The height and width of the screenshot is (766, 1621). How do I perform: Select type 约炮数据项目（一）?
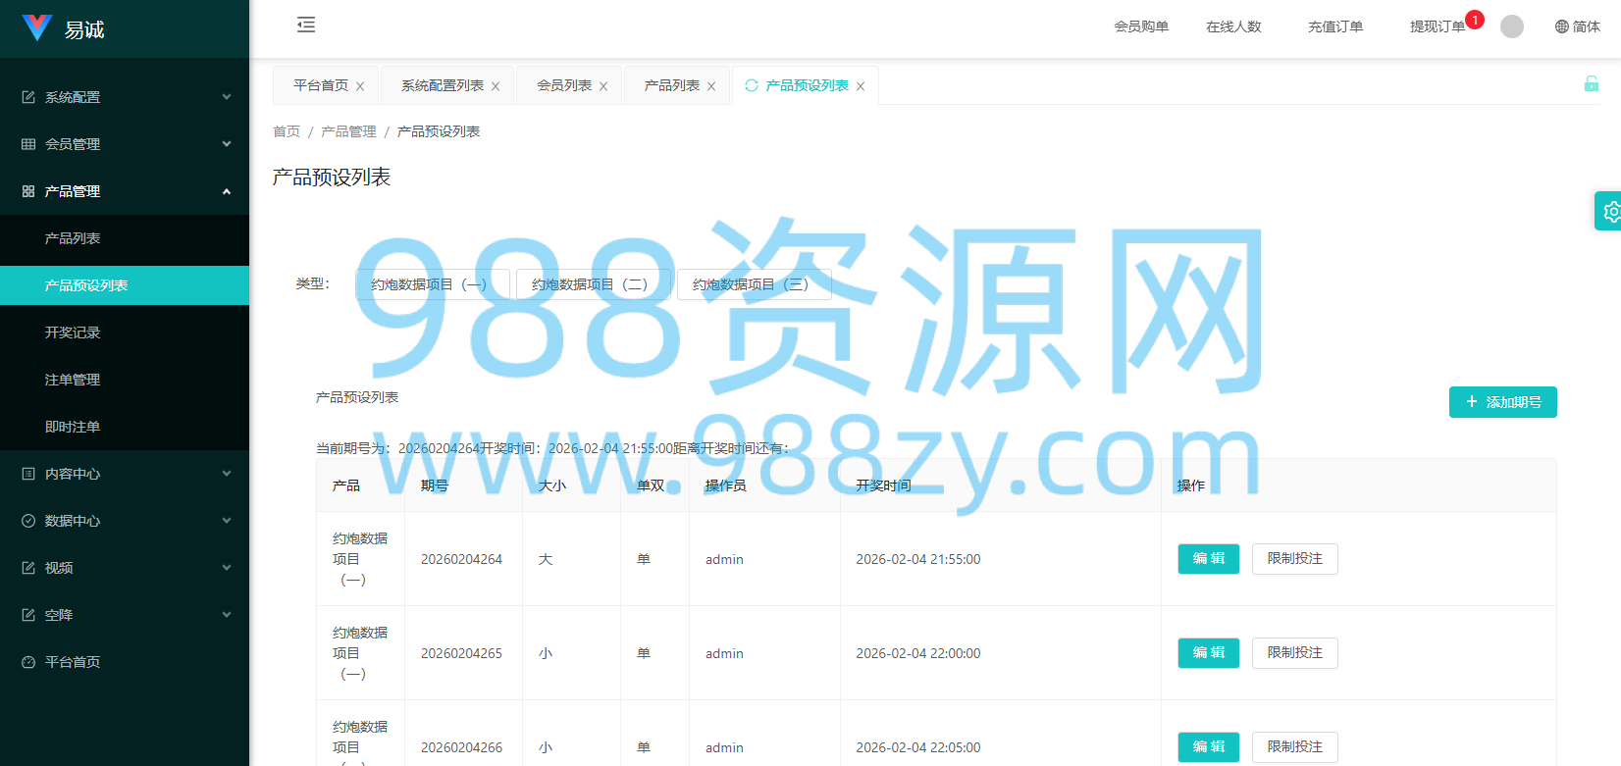pyautogui.click(x=432, y=284)
